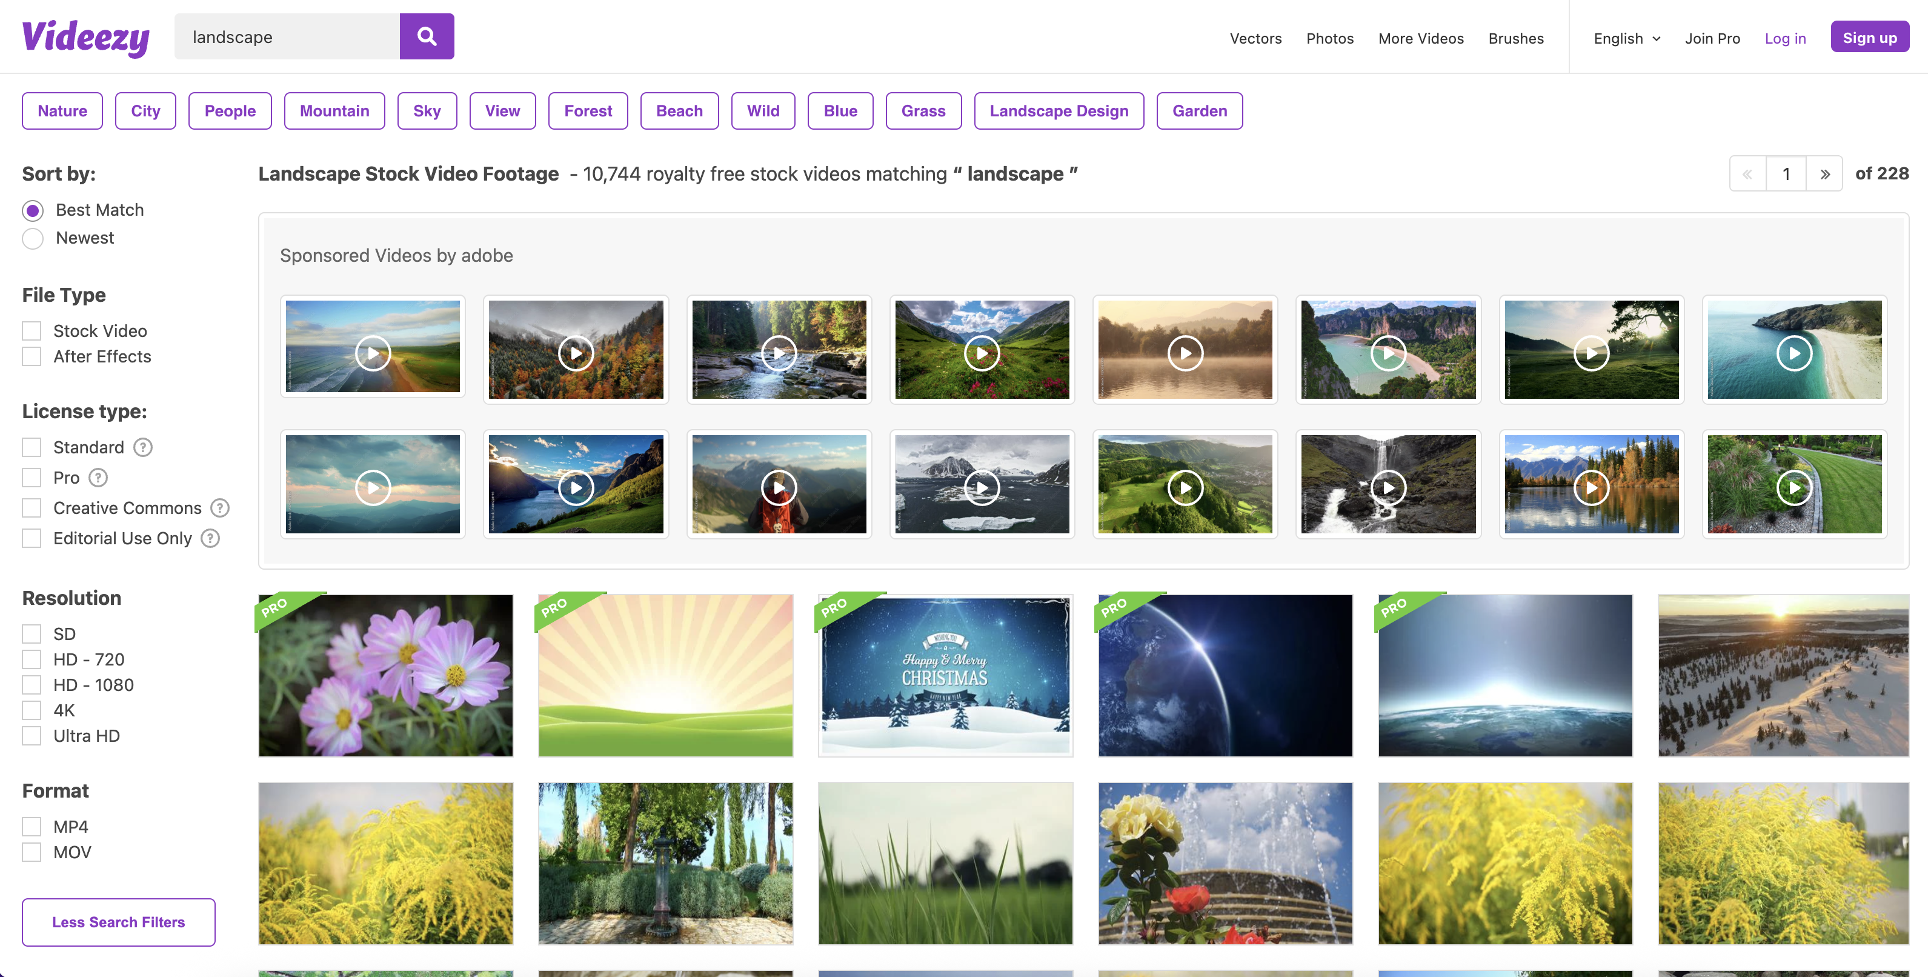1928x977 pixels.
Task: Play the fjord sunburst sponsored video
Action: tap(576, 484)
